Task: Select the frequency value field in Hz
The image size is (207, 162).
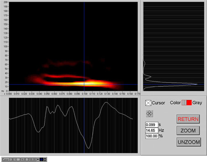Action: coord(152,130)
